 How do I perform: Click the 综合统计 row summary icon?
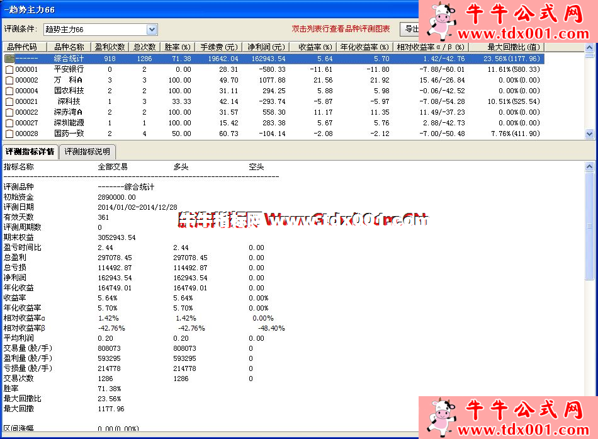pos(9,59)
